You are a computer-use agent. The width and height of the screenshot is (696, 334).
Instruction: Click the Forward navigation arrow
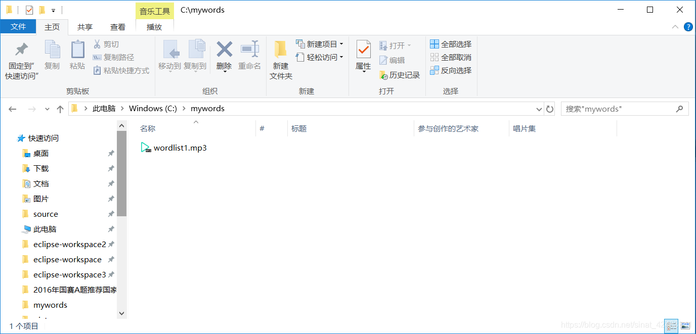(x=31, y=109)
